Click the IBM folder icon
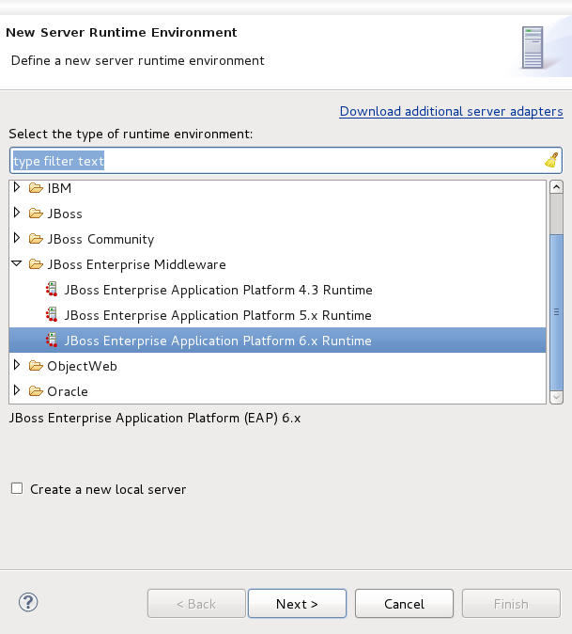The image size is (572, 634). pos(36,188)
